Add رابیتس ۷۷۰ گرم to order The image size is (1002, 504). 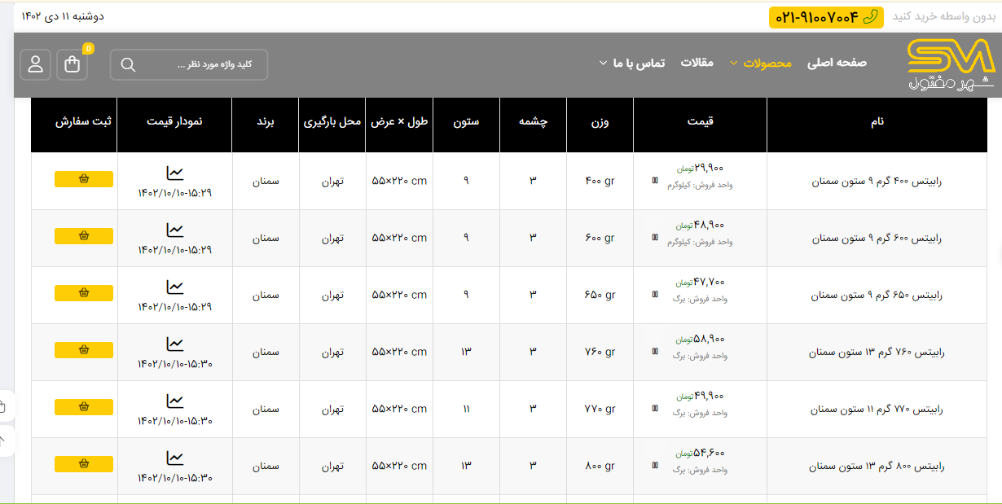coord(84,407)
